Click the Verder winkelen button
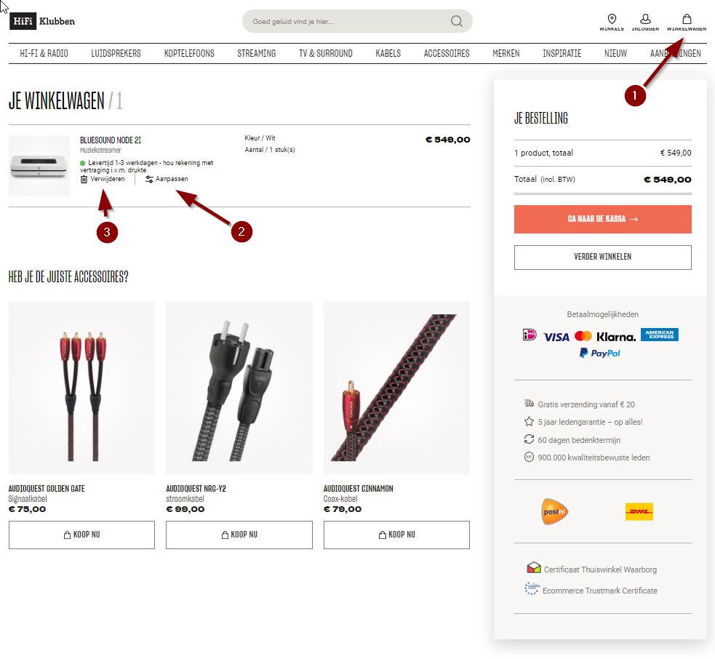The image size is (715, 659). (x=602, y=257)
